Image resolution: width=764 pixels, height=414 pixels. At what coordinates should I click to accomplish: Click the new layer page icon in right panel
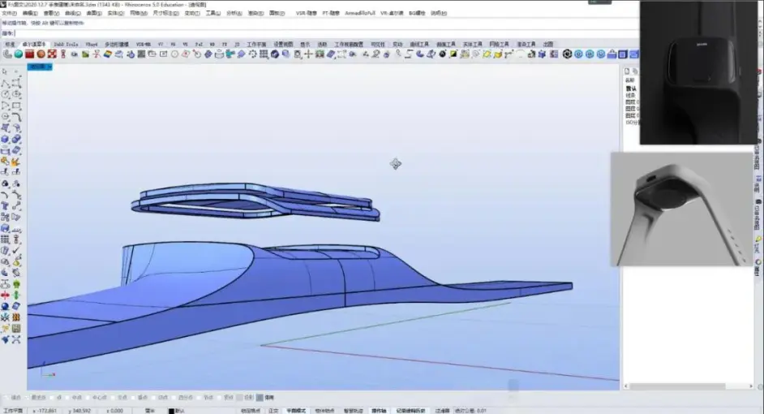627,71
